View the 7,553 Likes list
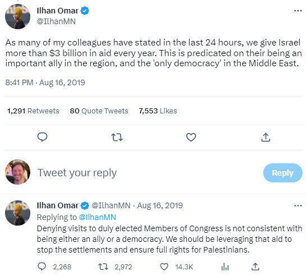This screenshot has width=307, height=275. coord(158,111)
